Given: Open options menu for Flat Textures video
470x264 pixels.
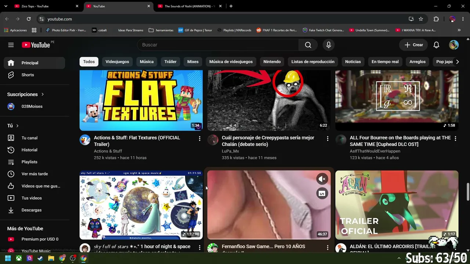Looking at the screenshot, I should coord(199,139).
